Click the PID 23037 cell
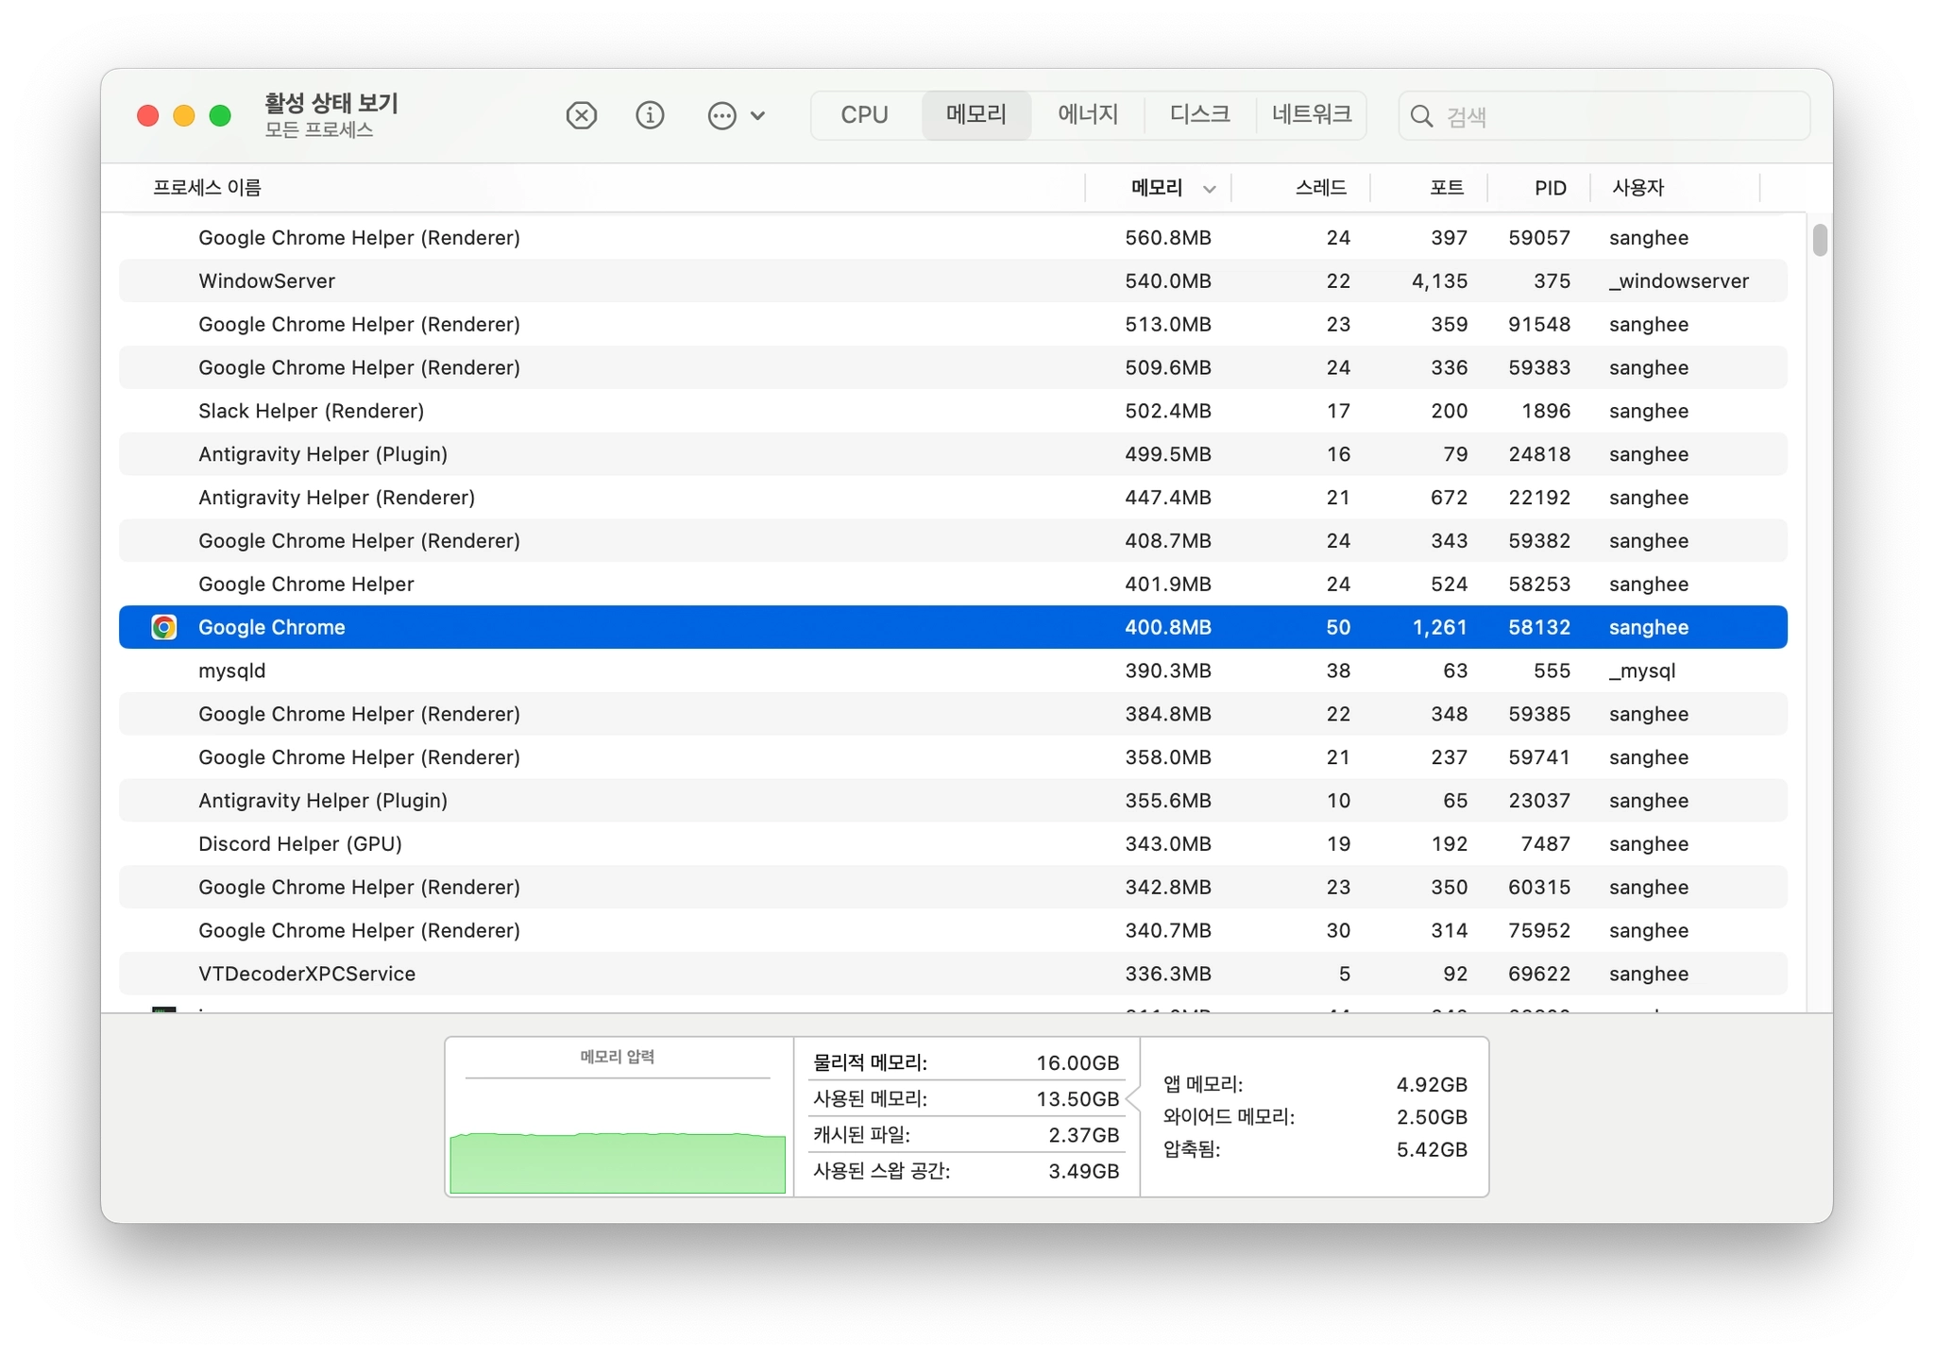The image size is (1934, 1357). point(1539,801)
